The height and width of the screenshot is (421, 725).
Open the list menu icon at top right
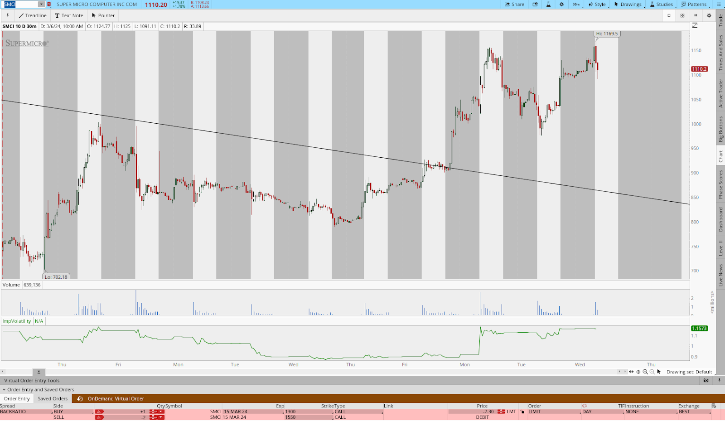[719, 4]
